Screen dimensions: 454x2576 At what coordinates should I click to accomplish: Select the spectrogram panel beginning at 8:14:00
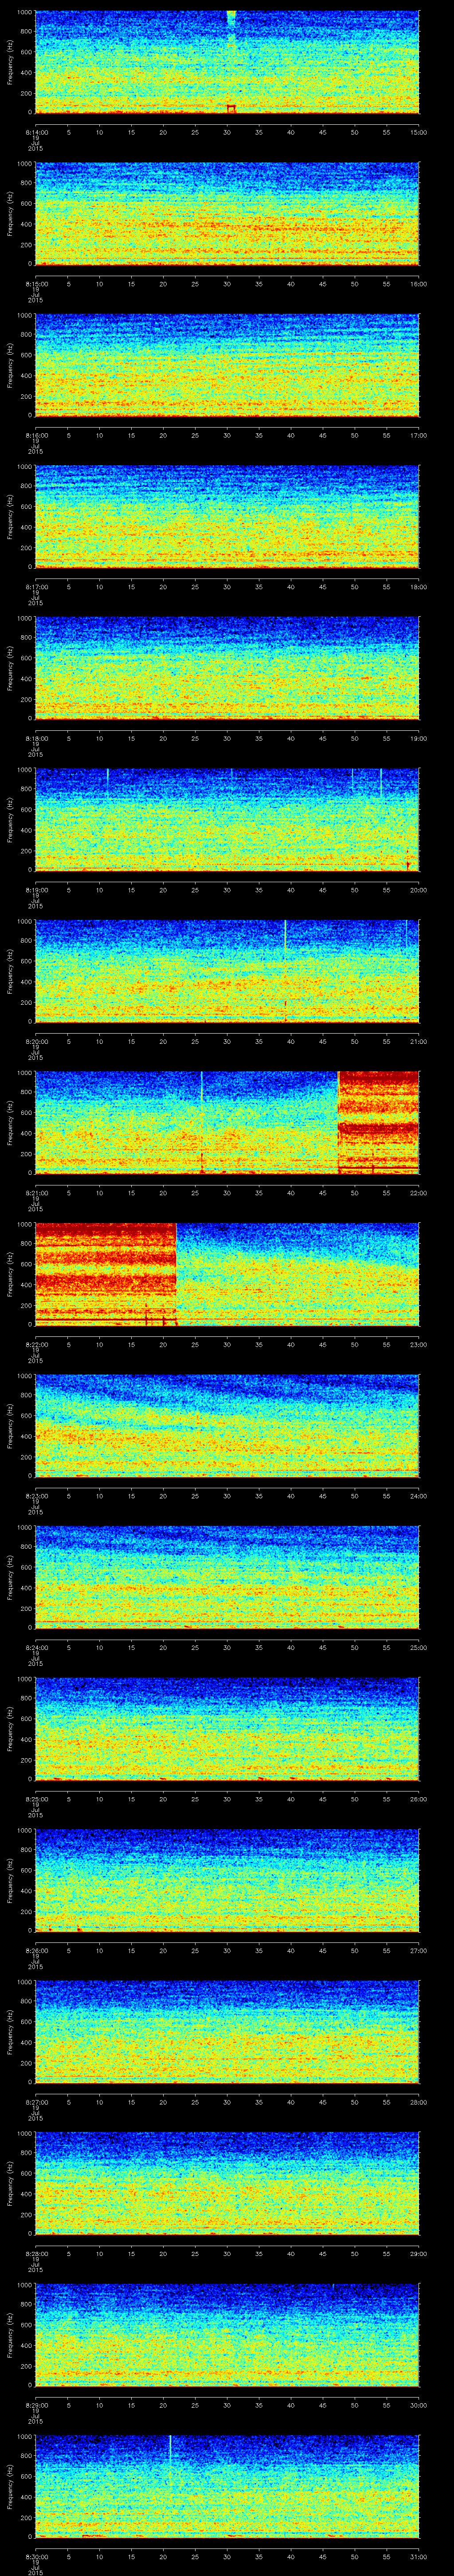[227, 63]
